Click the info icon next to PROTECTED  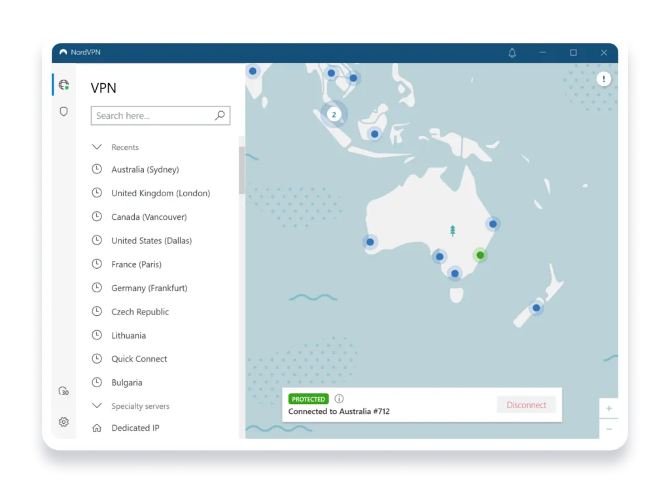pos(339,399)
